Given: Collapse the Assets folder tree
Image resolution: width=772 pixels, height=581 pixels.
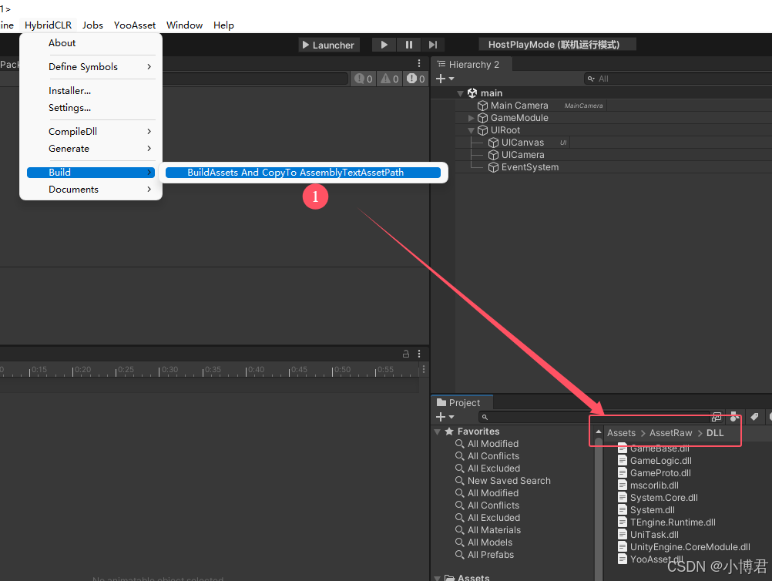Looking at the screenshot, I should [437, 578].
